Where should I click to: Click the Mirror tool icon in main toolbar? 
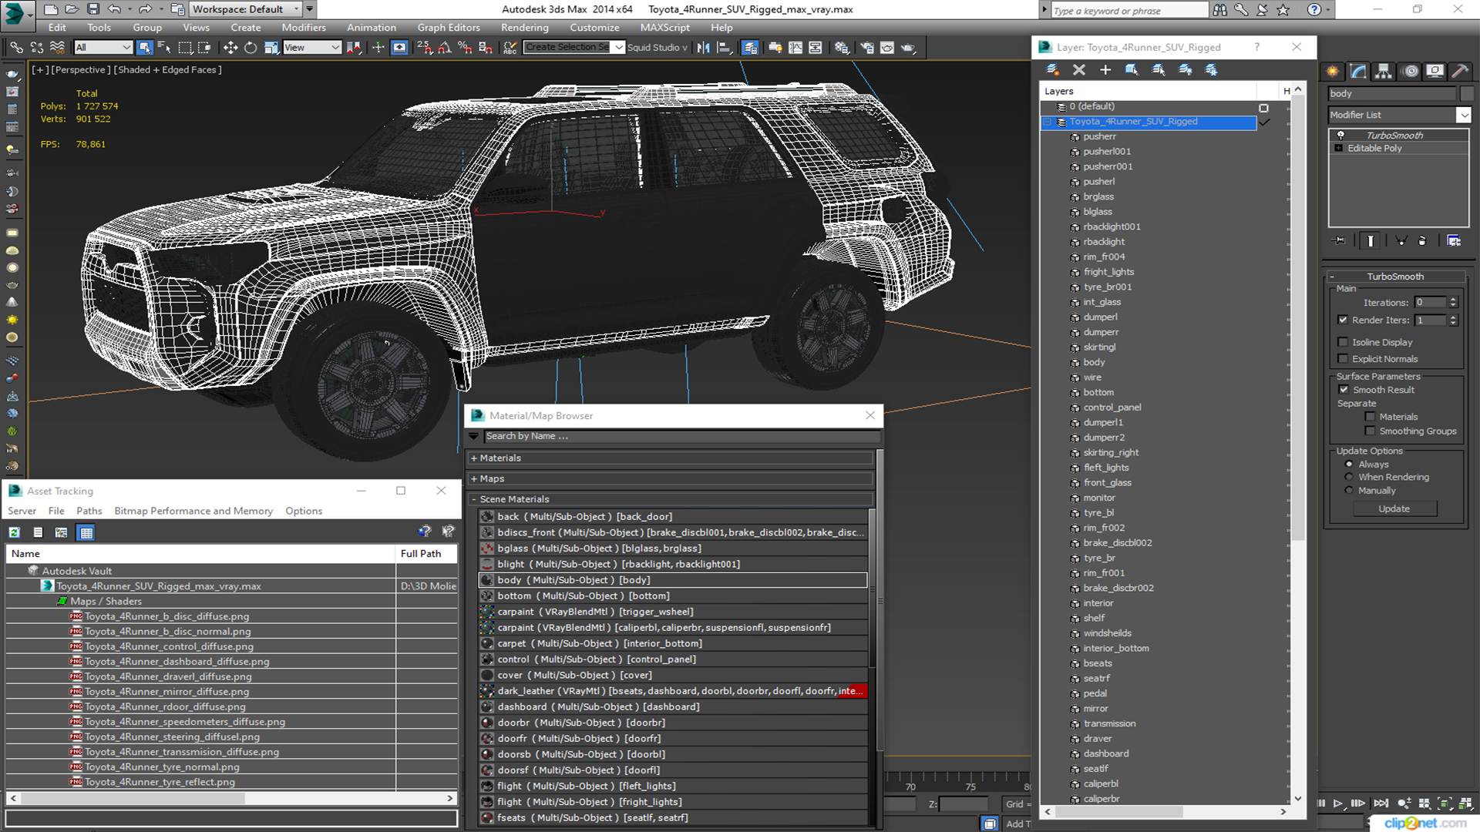point(704,48)
